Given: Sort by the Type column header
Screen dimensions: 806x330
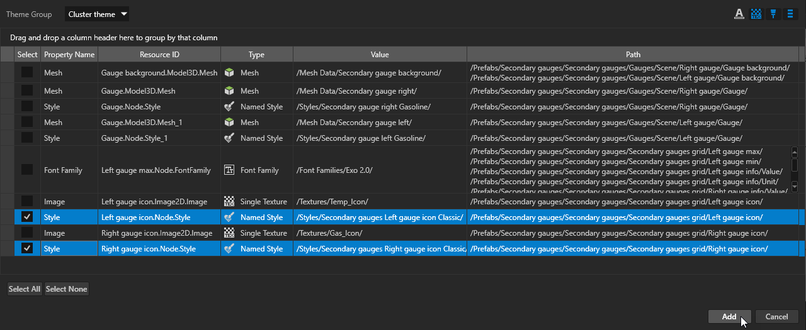Looking at the screenshot, I should tap(256, 55).
